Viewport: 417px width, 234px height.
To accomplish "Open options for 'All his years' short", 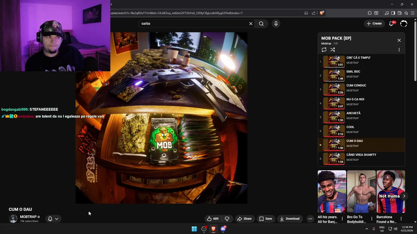I will [x=342, y=219].
